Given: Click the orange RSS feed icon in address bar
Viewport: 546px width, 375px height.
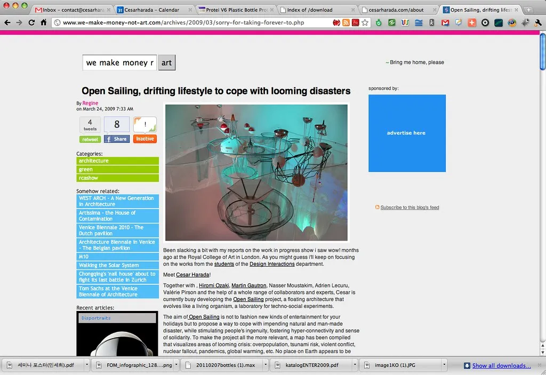Looking at the screenshot, I should pos(346,22).
